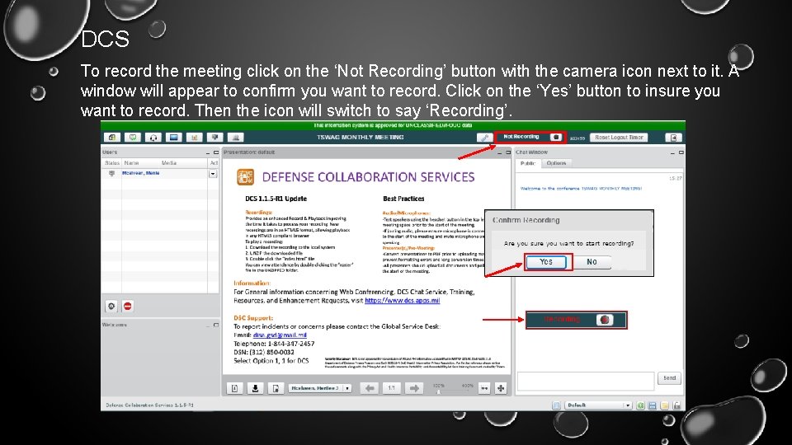This screenshot has width=792, height=445.
Task: Click Yes in the Confirm Recording dialog
Action: 546,262
